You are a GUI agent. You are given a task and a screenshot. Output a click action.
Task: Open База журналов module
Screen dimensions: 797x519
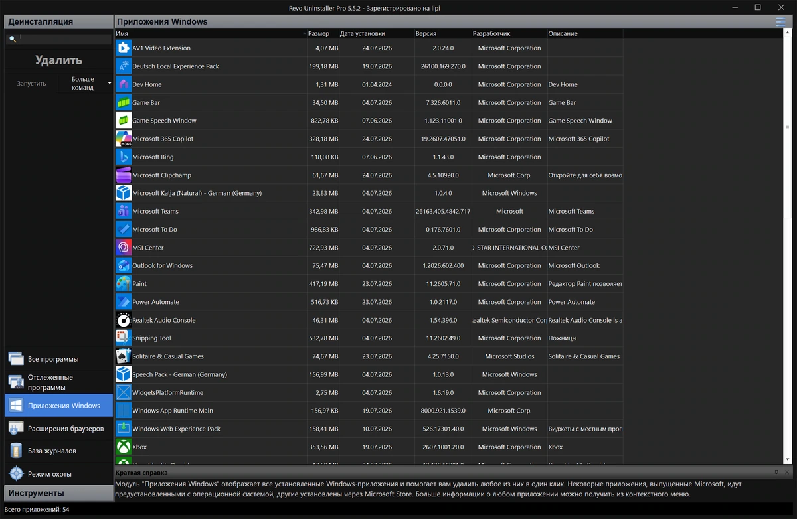coord(59,451)
